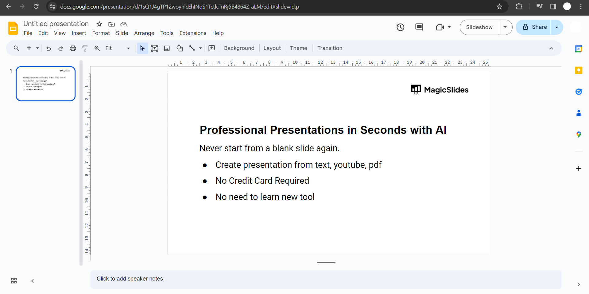Hide the menus with chevron up
Image resolution: width=589 pixels, height=294 pixels.
[551, 48]
